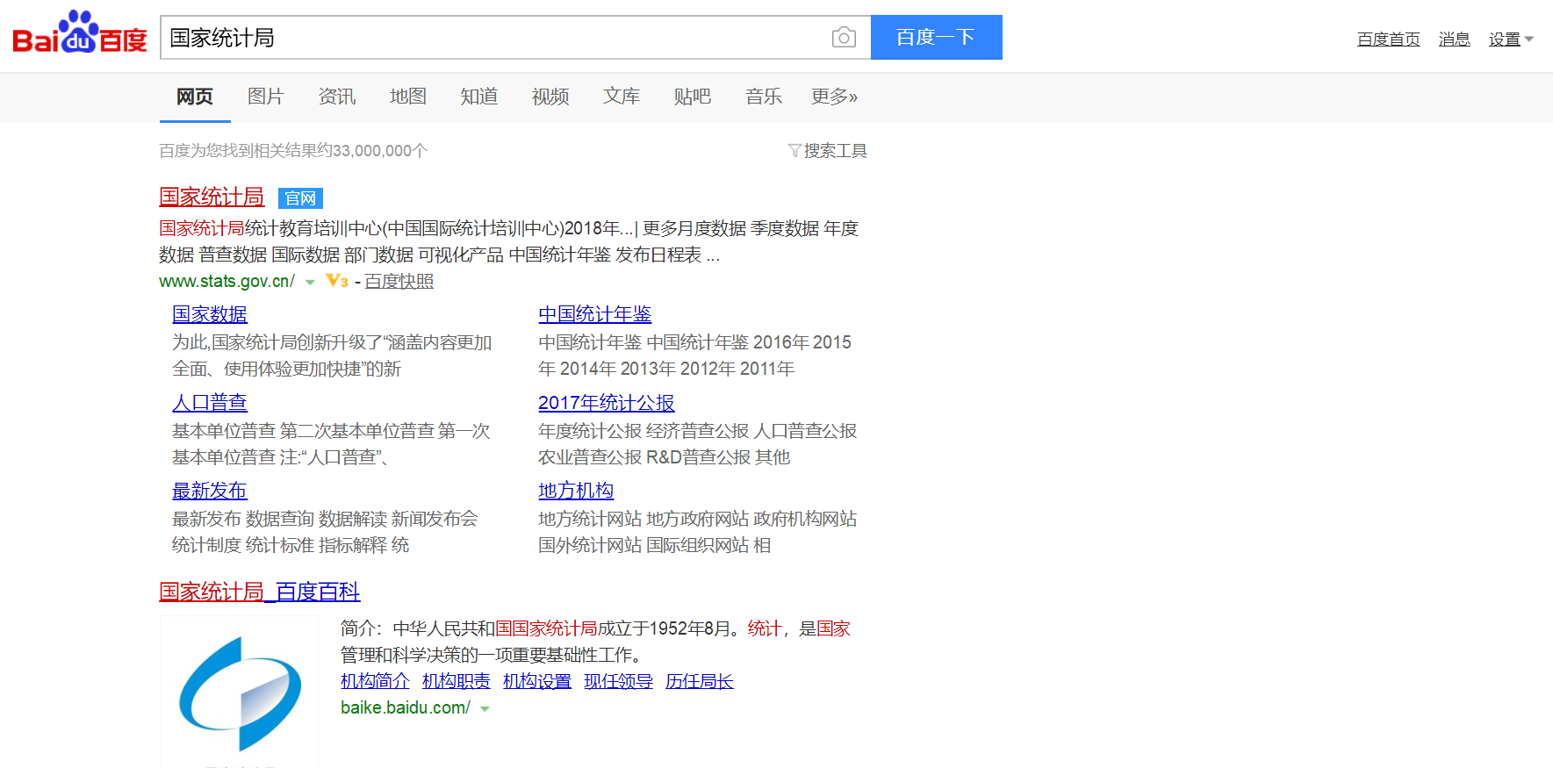
Task: Open the 历任局长 link
Action: pos(700,681)
